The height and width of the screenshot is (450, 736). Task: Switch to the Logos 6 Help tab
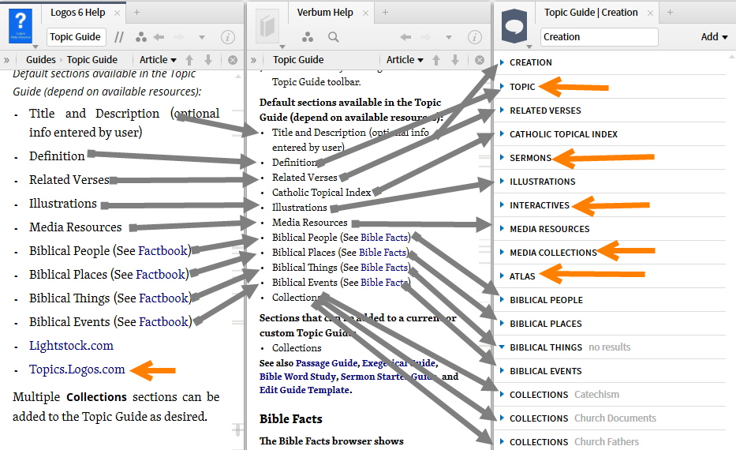point(78,13)
